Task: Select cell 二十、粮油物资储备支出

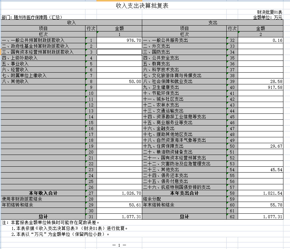Action: (x=184, y=152)
